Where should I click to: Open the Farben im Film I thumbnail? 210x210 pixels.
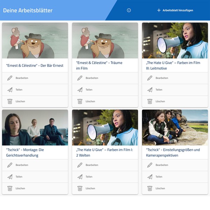(x=105, y=127)
